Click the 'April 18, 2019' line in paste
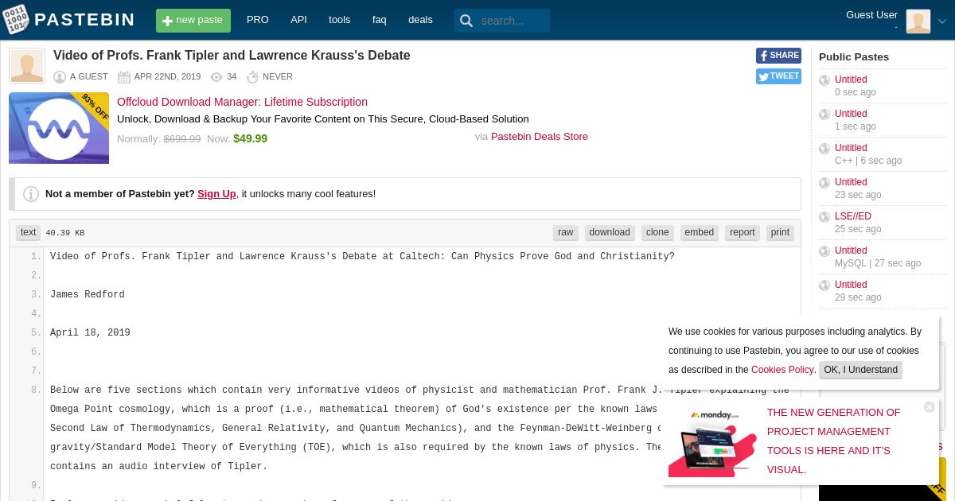This screenshot has height=501, width=955. click(x=90, y=333)
